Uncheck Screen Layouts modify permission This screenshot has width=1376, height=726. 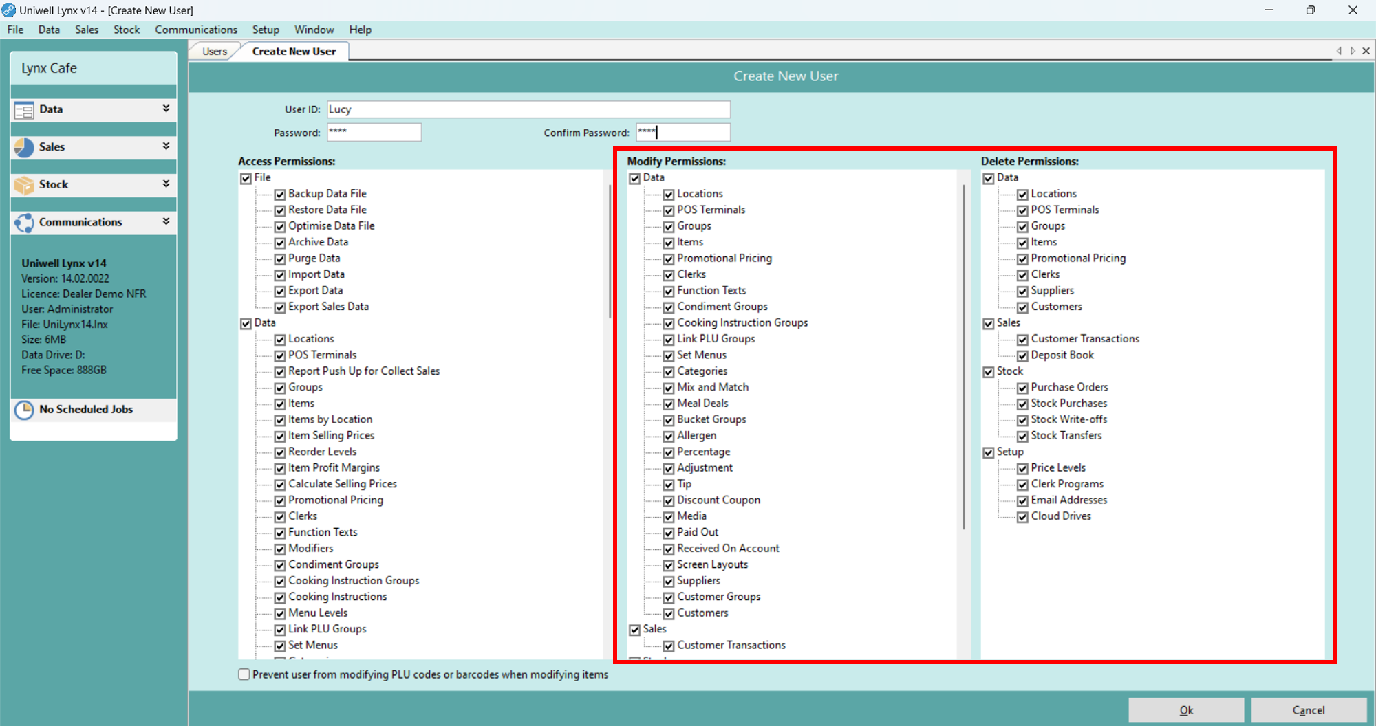pyautogui.click(x=669, y=566)
